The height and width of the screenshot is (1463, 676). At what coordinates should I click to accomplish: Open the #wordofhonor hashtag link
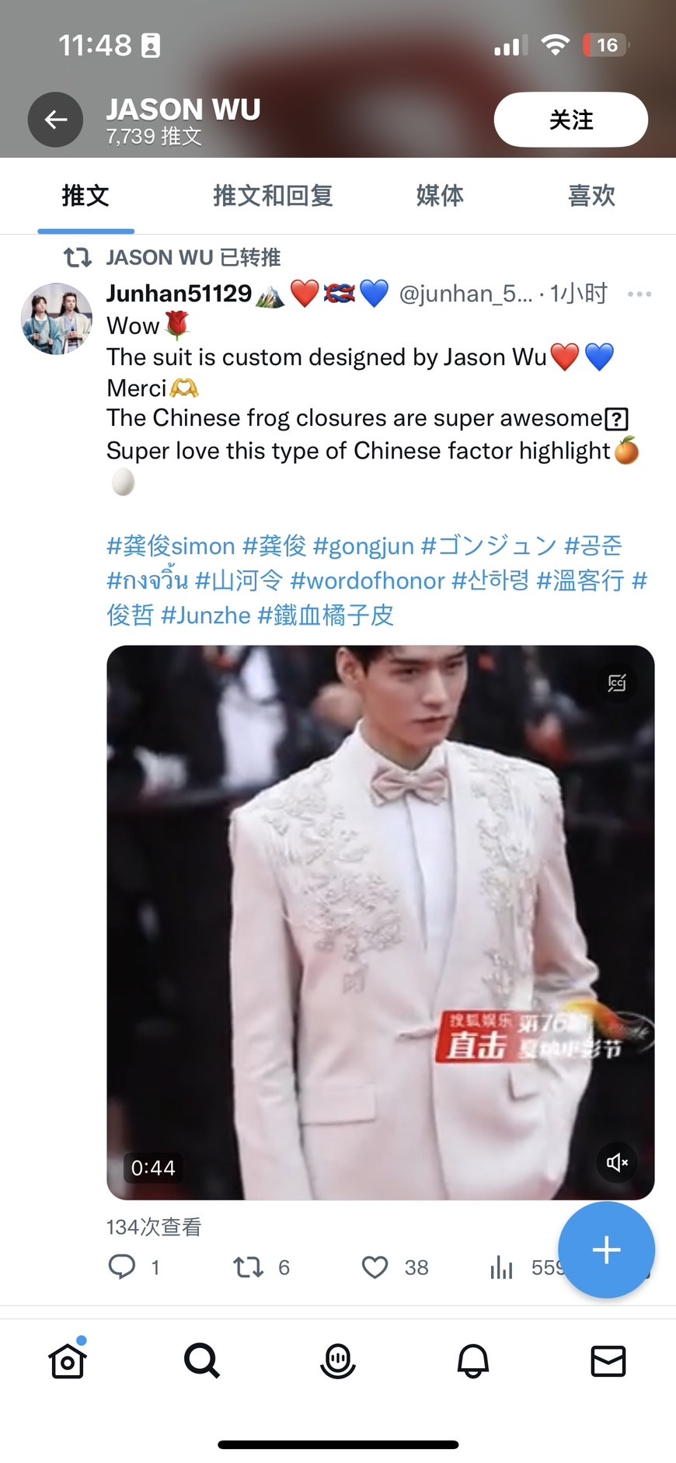(368, 580)
